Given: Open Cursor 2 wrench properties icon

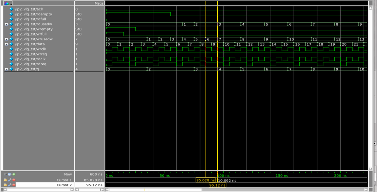Looking at the screenshot, I should point(9,185).
